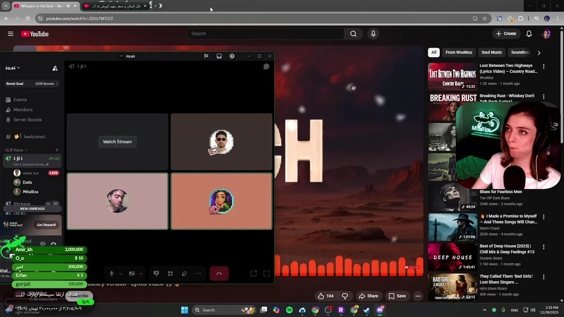Start voice search with the microphone icon

(373, 34)
